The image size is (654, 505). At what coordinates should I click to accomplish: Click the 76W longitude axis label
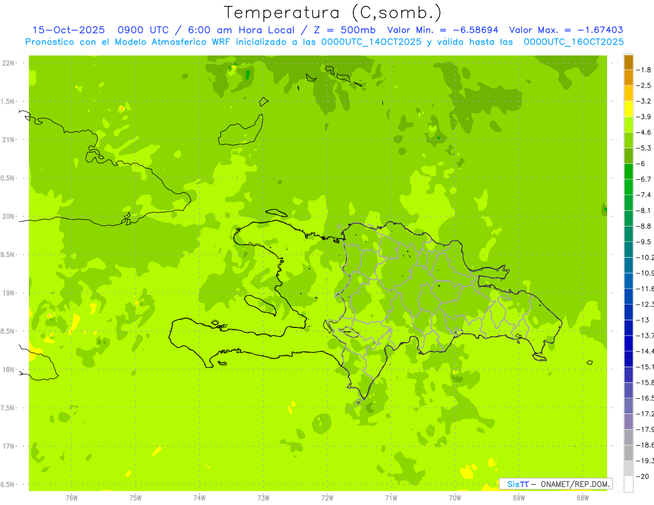tap(71, 497)
